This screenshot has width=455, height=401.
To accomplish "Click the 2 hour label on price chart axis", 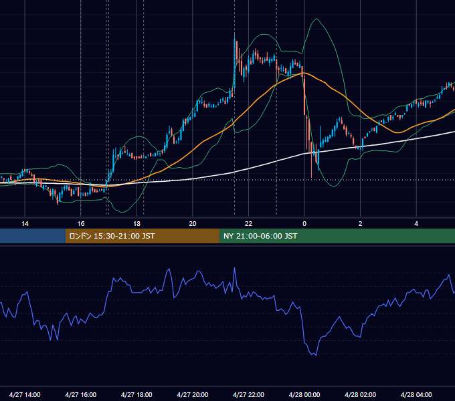I will click(x=361, y=224).
